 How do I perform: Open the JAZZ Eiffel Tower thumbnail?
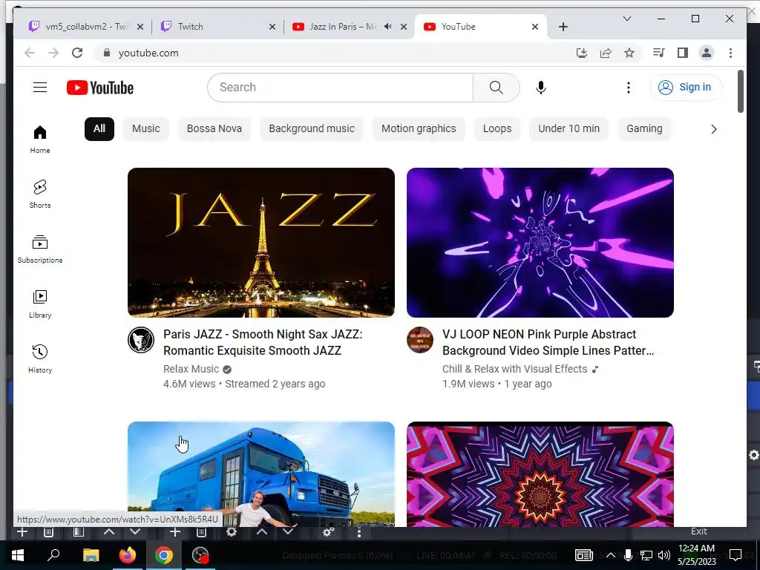(261, 243)
